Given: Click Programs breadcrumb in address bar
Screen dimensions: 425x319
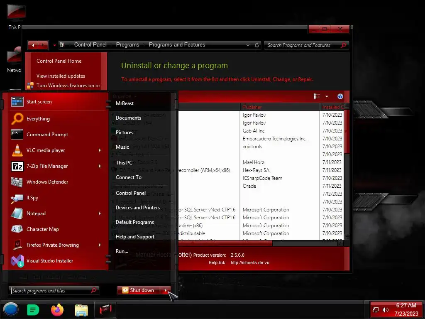Looking at the screenshot, I should [128, 45].
